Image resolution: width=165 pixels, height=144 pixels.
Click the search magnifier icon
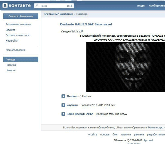(37, 6)
